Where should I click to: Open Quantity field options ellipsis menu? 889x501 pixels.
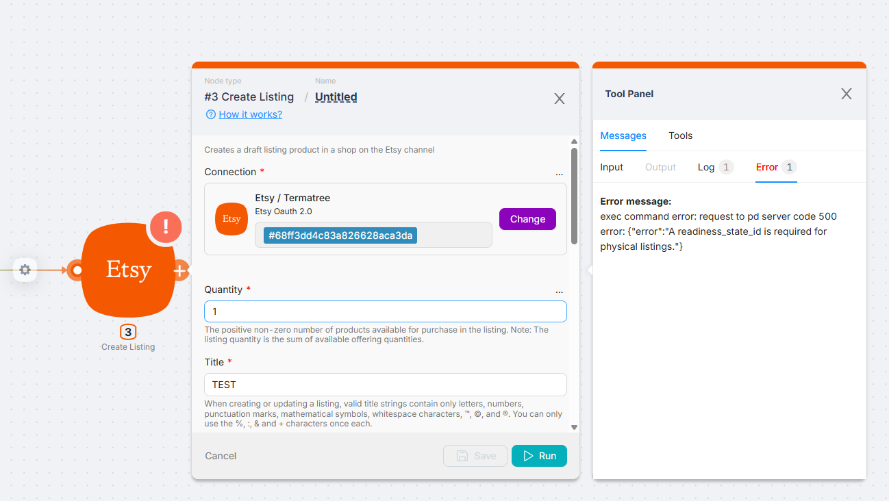coord(560,290)
